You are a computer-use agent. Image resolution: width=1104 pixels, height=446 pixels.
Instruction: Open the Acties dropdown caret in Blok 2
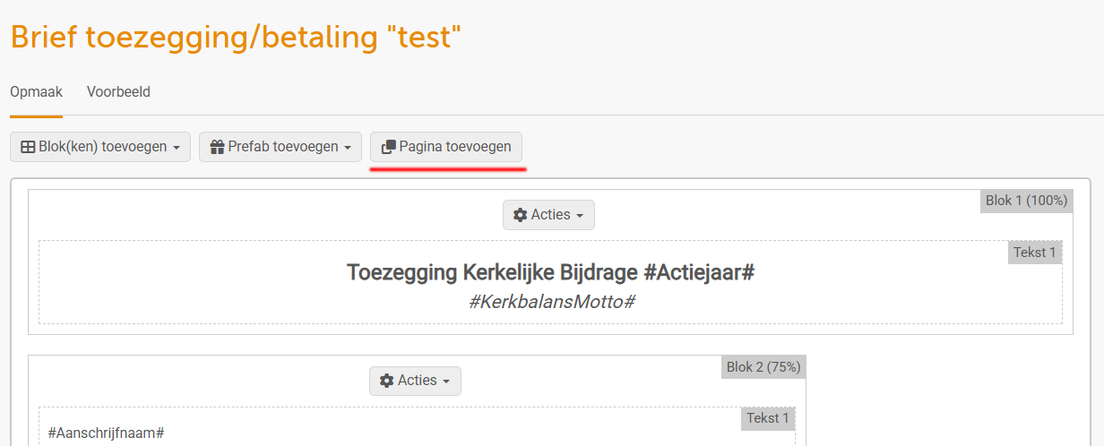point(446,382)
